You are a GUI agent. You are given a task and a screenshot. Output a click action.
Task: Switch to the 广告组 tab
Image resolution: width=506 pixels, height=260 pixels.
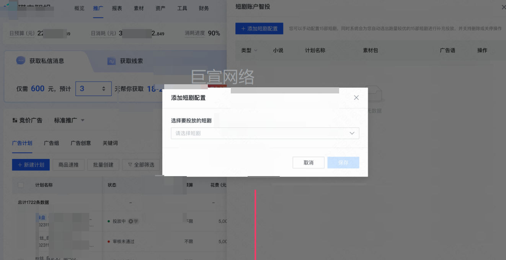click(x=51, y=143)
